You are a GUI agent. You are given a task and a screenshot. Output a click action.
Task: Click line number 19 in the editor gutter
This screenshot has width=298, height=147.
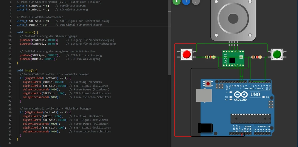click(11, 71)
